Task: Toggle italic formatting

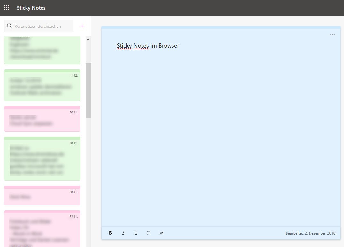Action: [123, 233]
